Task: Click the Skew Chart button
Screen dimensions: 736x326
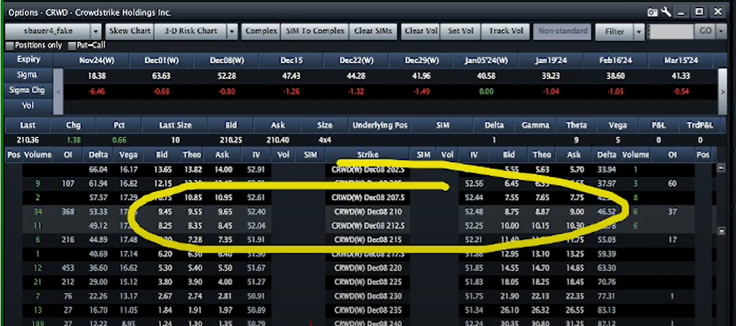Action: [129, 31]
